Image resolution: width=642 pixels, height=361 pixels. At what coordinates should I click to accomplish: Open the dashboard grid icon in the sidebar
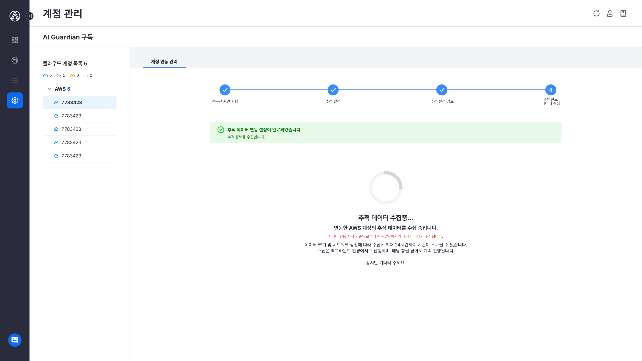click(15, 40)
